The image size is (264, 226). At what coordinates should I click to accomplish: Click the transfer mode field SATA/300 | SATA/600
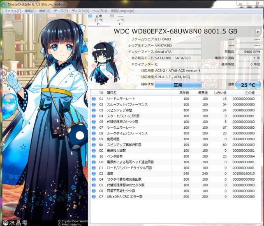pyautogui.click(x=178, y=58)
